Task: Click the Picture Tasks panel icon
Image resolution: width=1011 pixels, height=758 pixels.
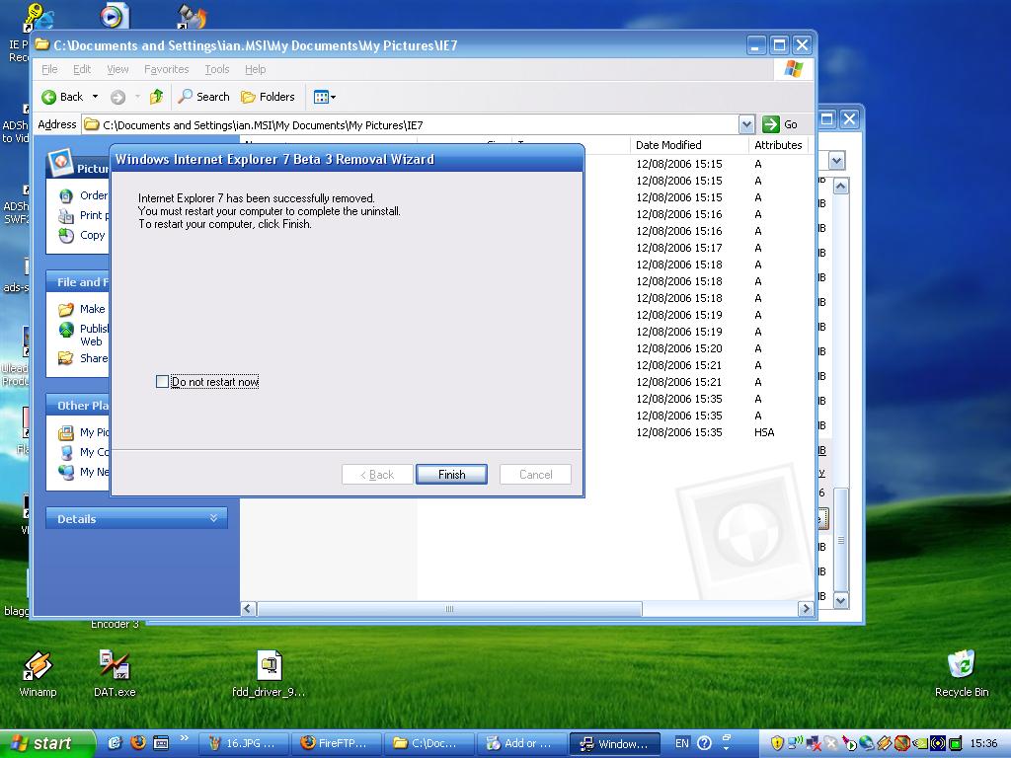Action: [x=61, y=163]
